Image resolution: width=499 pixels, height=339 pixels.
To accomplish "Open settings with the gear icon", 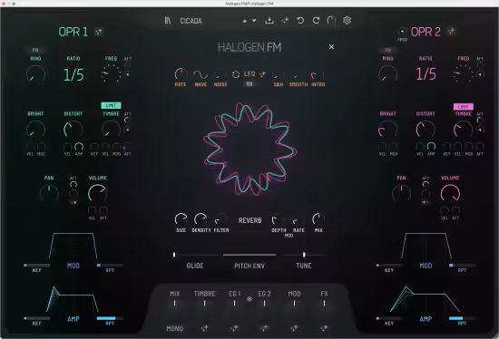I will (x=347, y=20).
